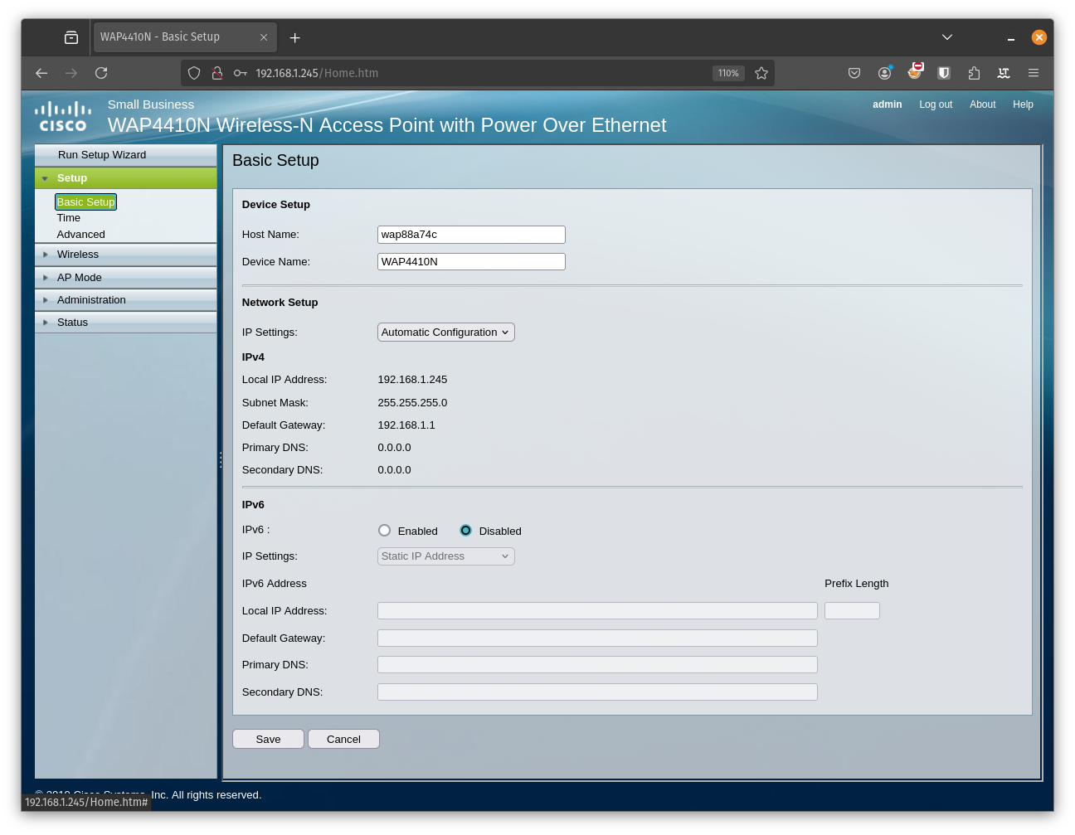Expand the Administration menu section
The image size is (1075, 835).
[x=91, y=300]
